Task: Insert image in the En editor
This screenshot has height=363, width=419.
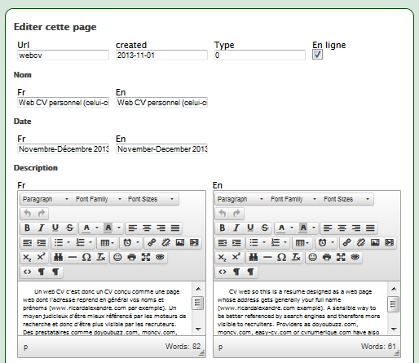Action: pyautogui.click(x=375, y=242)
